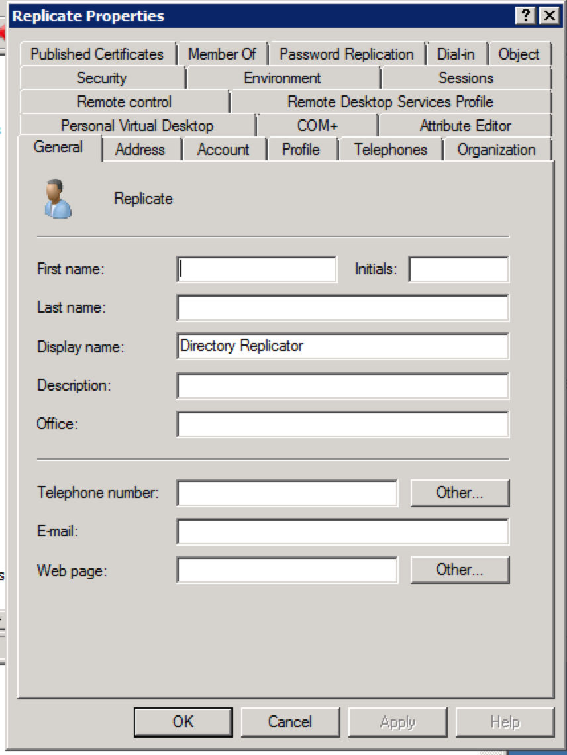Open the Account tab
The height and width of the screenshot is (755, 567).
pyautogui.click(x=224, y=150)
